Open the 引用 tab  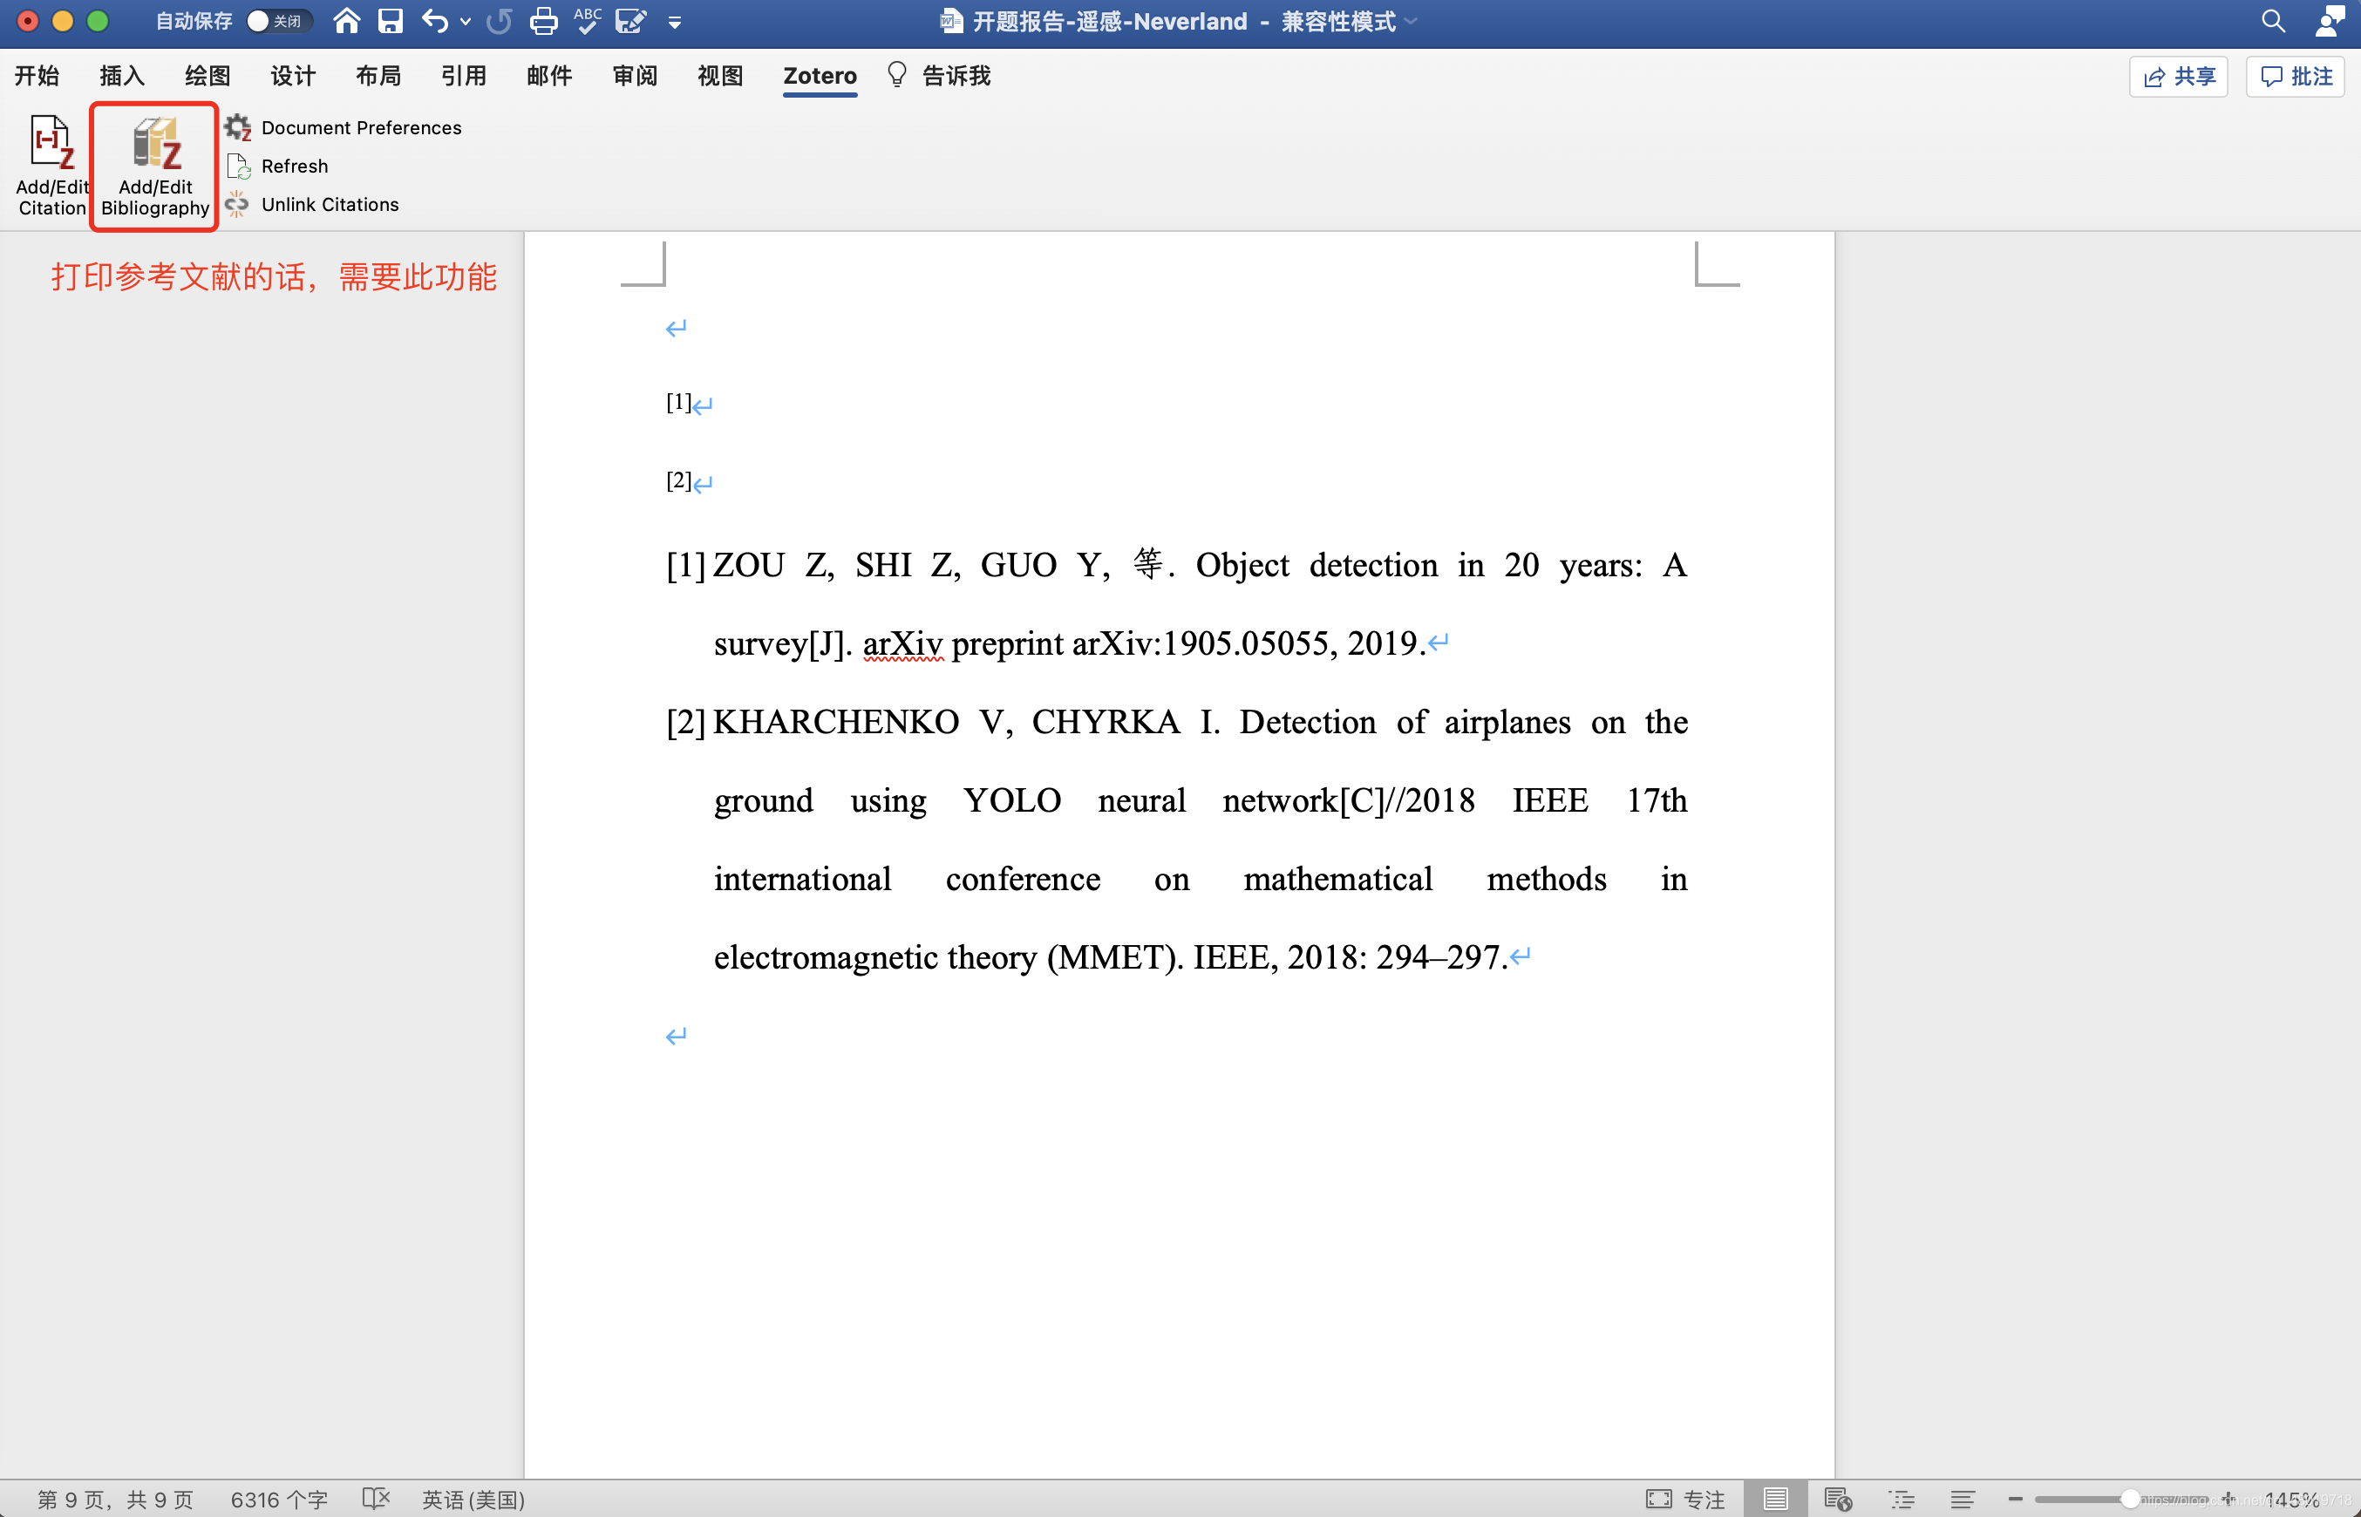[x=463, y=76]
